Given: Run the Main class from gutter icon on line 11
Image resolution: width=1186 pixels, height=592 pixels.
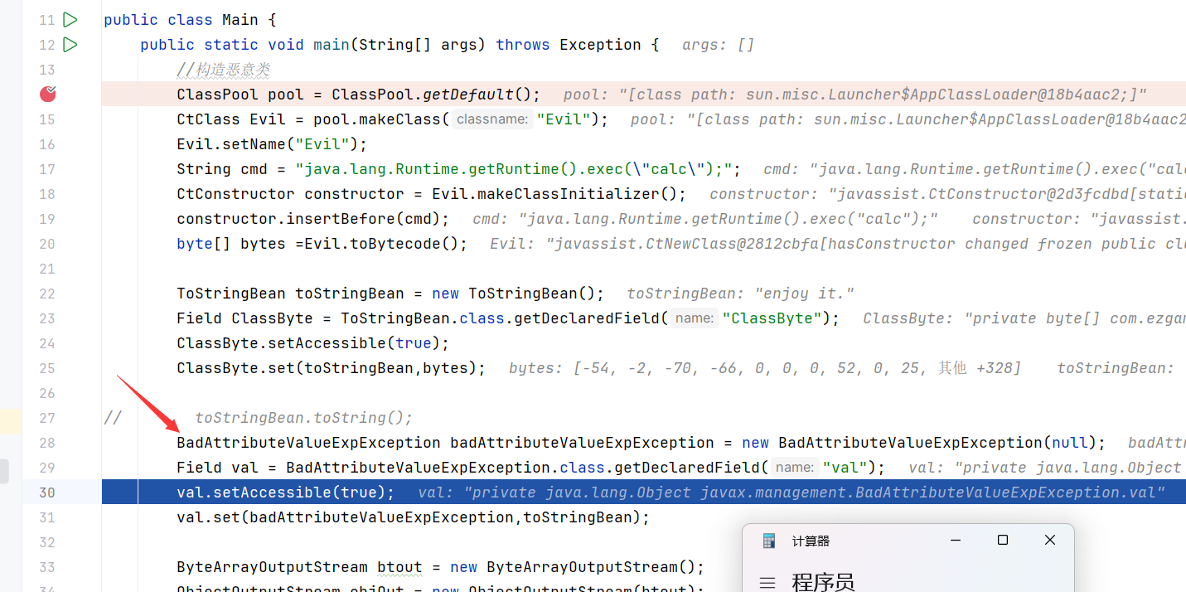Looking at the screenshot, I should point(70,19).
